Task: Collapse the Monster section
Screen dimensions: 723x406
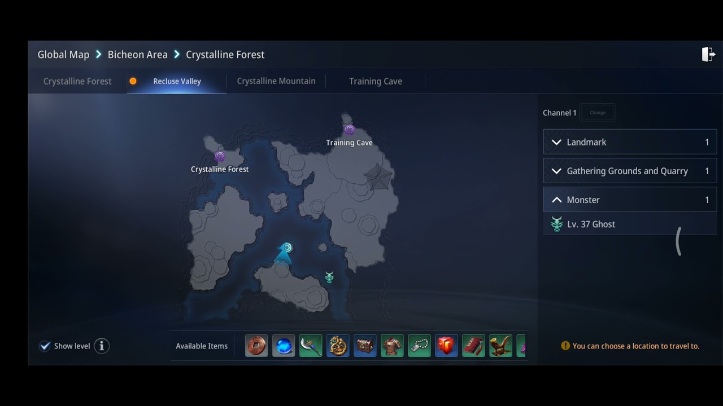Action: [x=630, y=200]
